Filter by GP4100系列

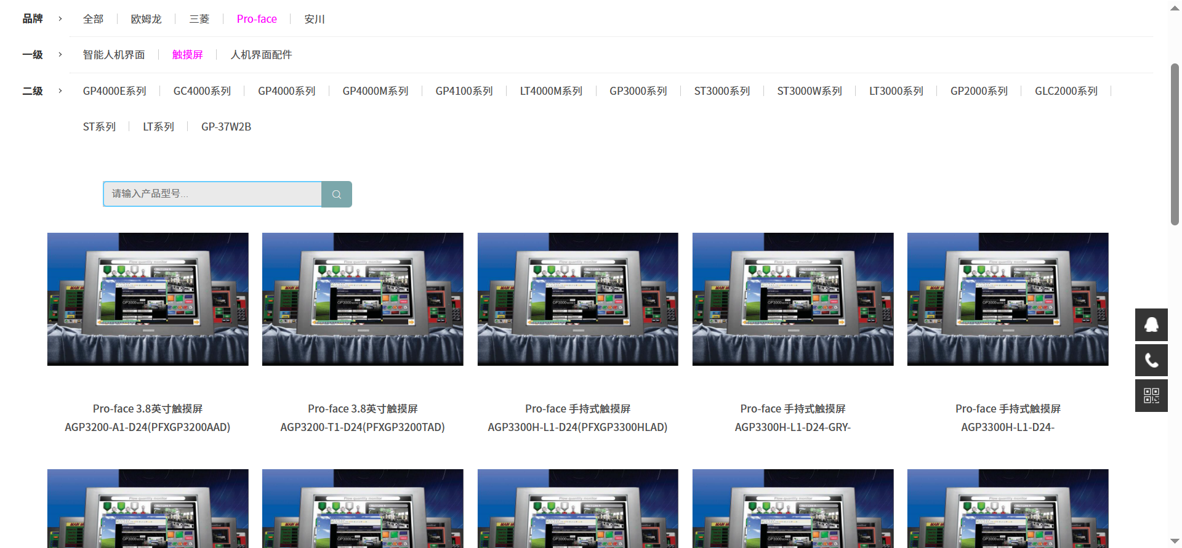click(464, 91)
